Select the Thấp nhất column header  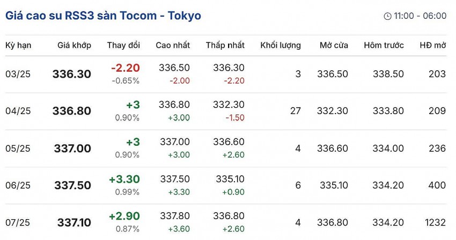click(225, 46)
